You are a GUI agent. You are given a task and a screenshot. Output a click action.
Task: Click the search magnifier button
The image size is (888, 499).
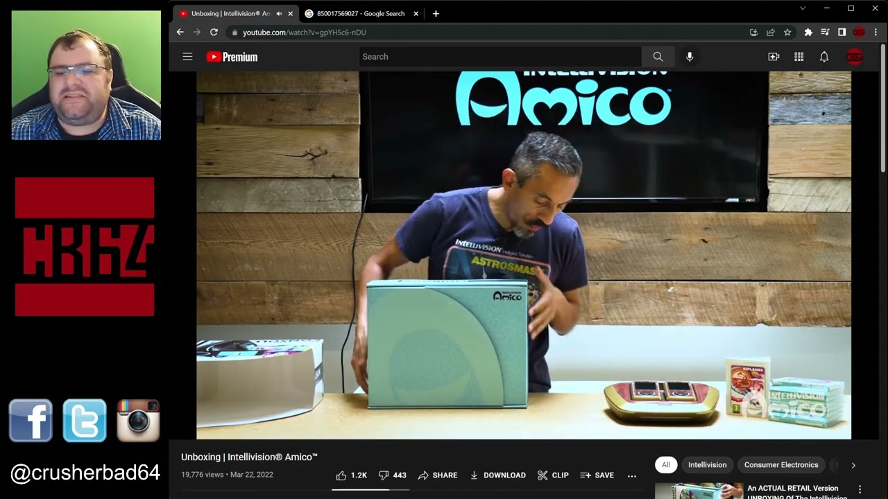[658, 57]
